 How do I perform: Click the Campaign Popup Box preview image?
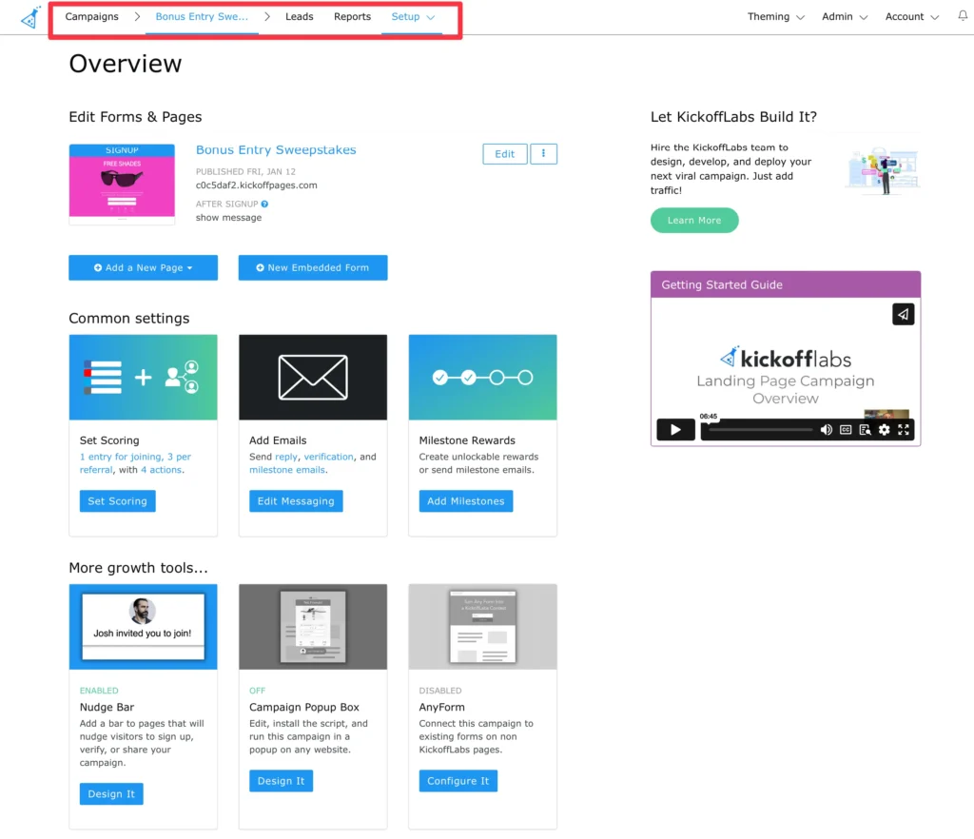312,626
